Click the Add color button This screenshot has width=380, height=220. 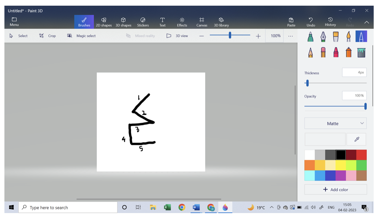pyautogui.click(x=335, y=189)
